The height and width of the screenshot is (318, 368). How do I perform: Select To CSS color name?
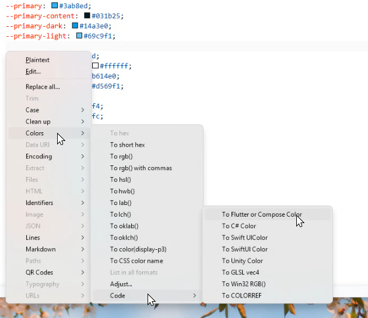pos(136,261)
